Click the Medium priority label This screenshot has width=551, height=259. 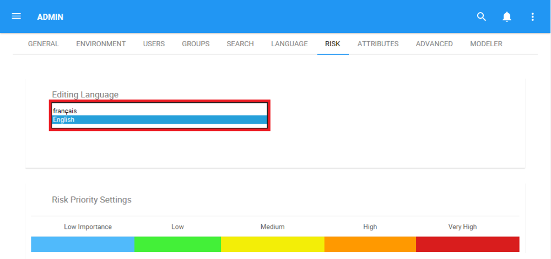point(272,227)
